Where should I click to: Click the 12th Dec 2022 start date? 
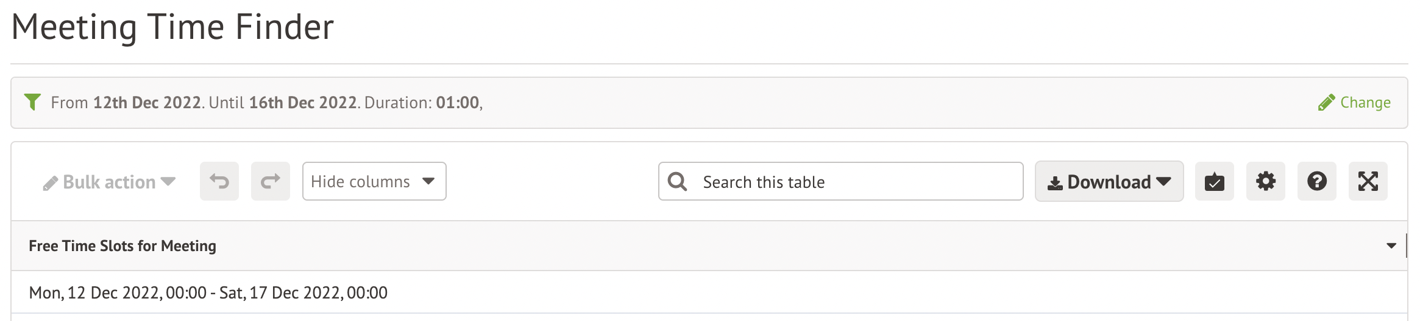click(x=147, y=102)
